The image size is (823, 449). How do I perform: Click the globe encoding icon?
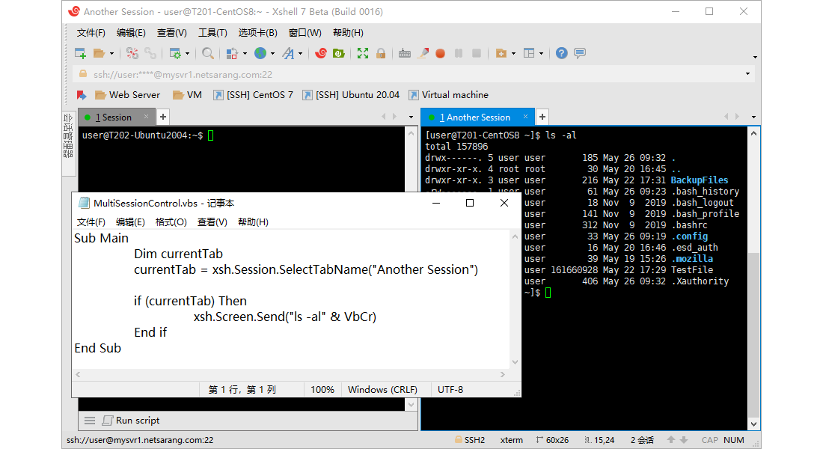(x=260, y=53)
